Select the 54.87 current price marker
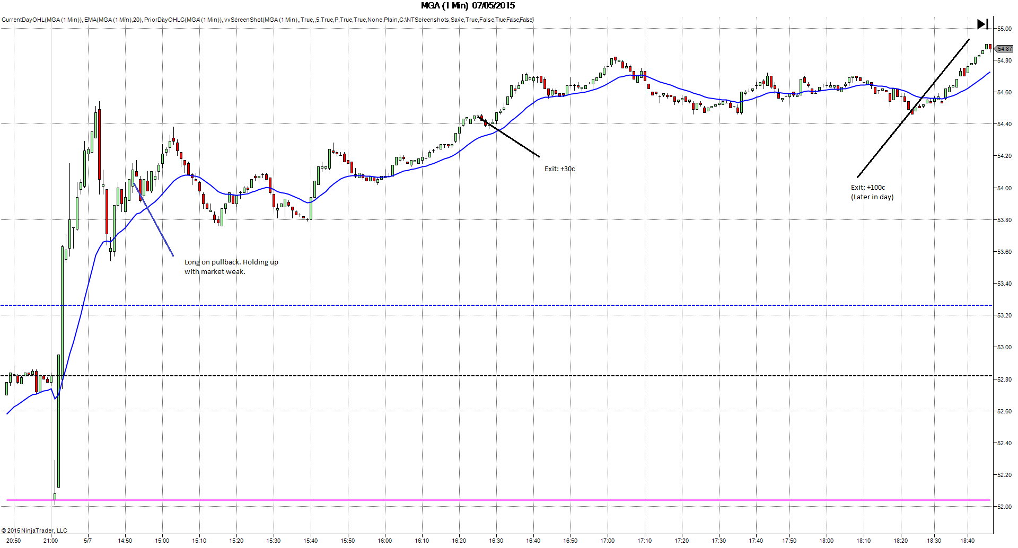Screen dimensions: 1018x548 (x=1004, y=49)
